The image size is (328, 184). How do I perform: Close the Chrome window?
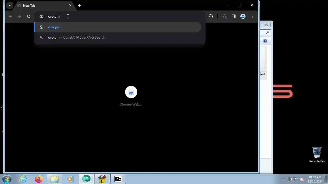pos(252,5)
